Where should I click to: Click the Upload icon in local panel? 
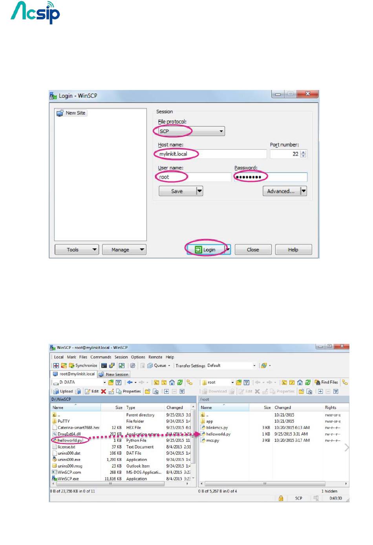tap(63, 391)
